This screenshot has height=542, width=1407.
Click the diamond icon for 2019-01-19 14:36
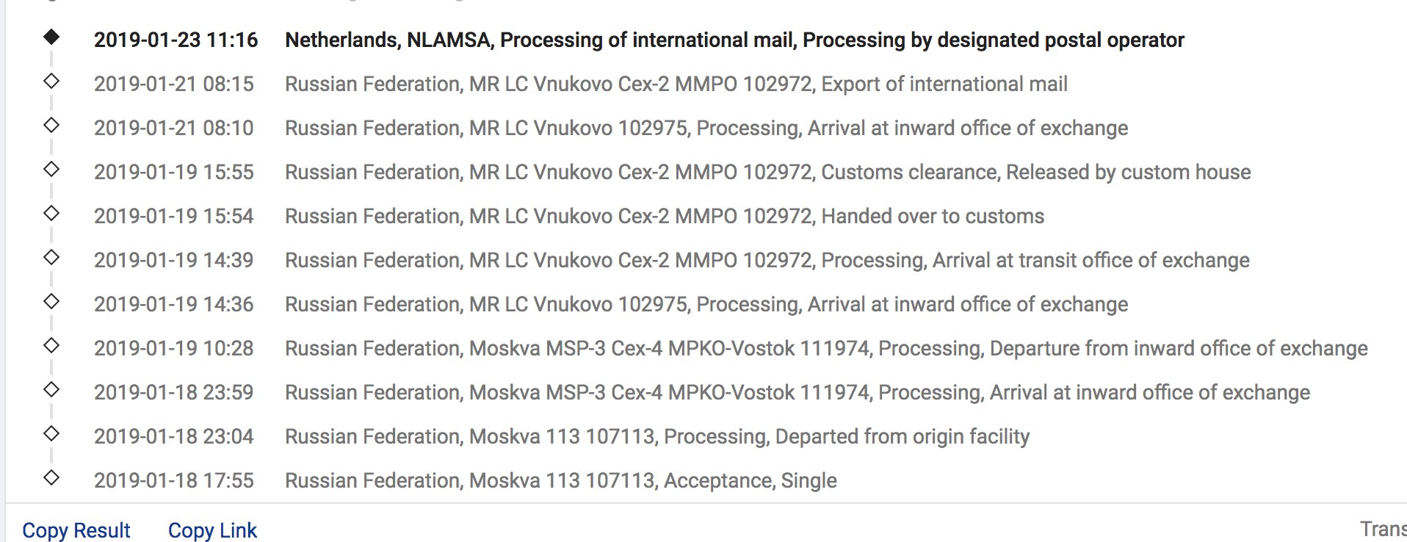[51, 301]
